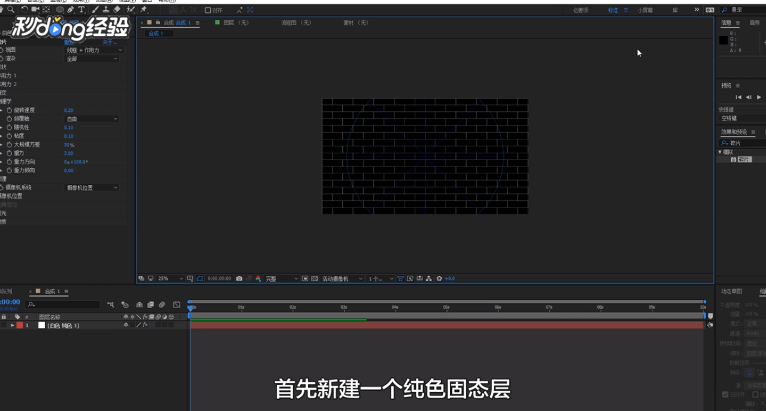
Task: Click the show channel RGB icon
Action: tap(259, 279)
